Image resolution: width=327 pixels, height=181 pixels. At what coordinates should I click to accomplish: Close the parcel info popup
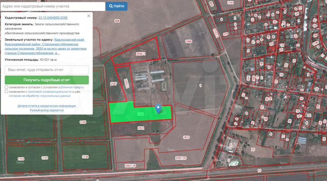coord(89,15)
